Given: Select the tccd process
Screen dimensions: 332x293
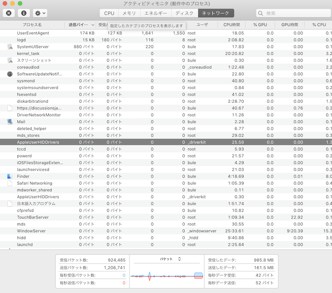Looking at the screenshot, I should [x=166, y=149].
